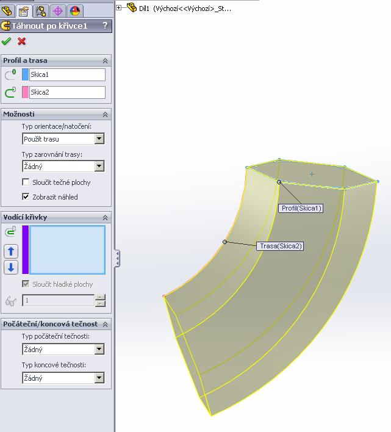391x432 pixels.
Task: Move guide curve up with arrow
Action: (11, 251)
